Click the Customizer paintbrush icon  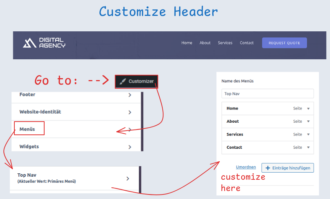(x=122, y=81)
